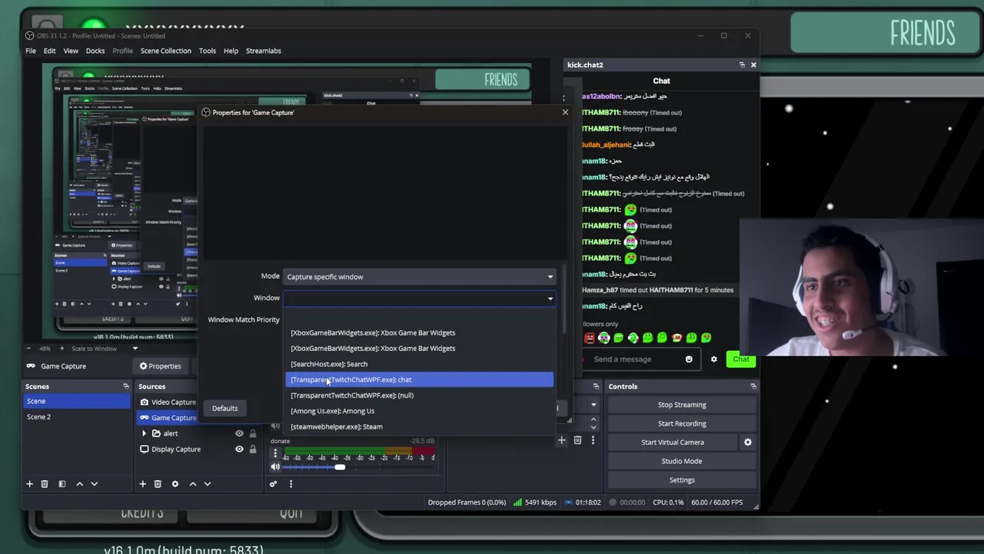This screenshot has width=984, height=554.
Task: Increase transition duration stepper up
Action: 593,420
